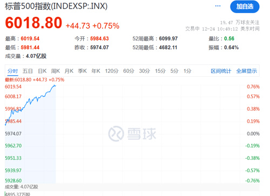
Task: Switch to the 5分 interval tab
Action: 174,71
